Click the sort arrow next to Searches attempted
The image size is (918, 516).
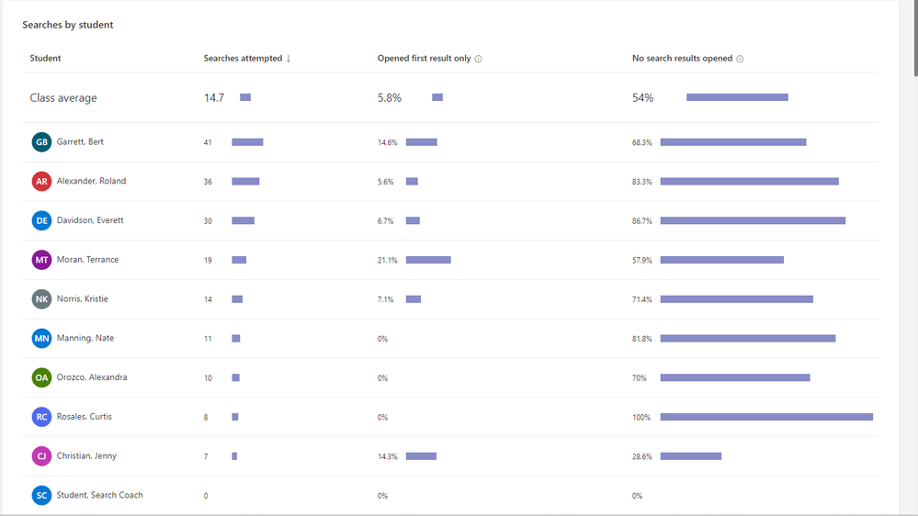[289, 59]
